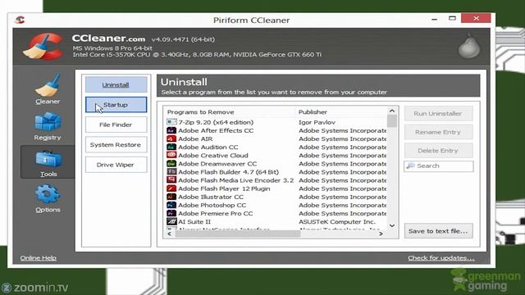Switch to the Uninstall tab
Viewport: 525px width, 295px height.
tap(116, 85)
